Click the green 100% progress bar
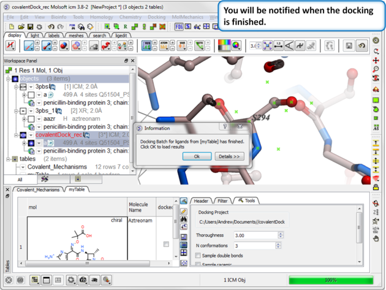This screenshot has width=386, height=290. pos(331,280)
